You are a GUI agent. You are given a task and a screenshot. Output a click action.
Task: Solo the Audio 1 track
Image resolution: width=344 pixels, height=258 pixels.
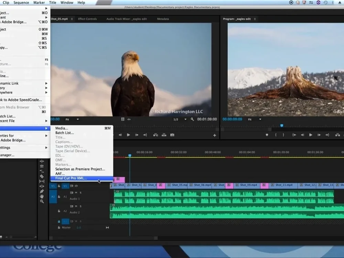[x=80, y=193]
